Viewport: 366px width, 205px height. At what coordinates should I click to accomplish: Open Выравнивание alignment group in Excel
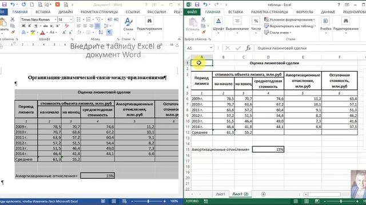[237, 26]
